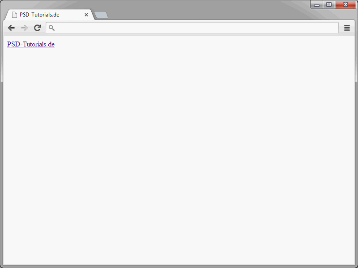Minimize the browser window
The width and height of the screenshot is (358, 268).
(317, 5)
